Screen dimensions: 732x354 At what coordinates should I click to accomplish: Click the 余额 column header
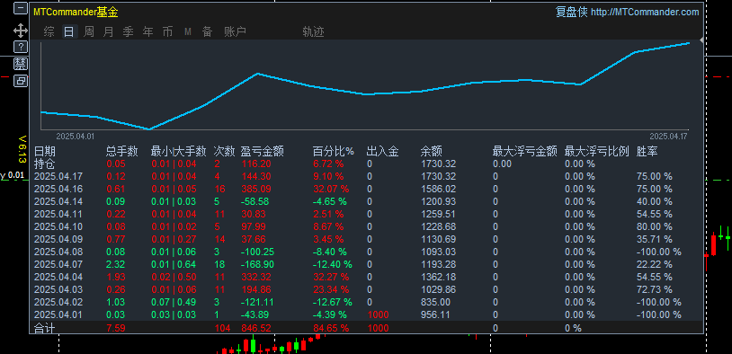point(432,151)
